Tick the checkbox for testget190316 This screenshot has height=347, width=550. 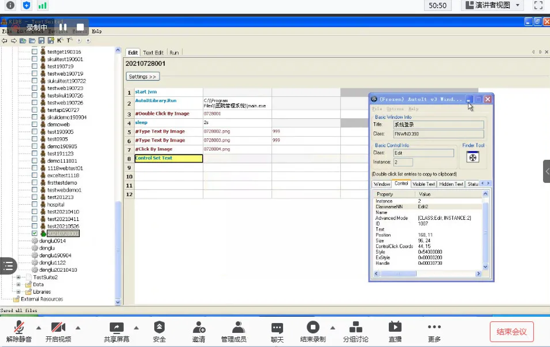34,51
